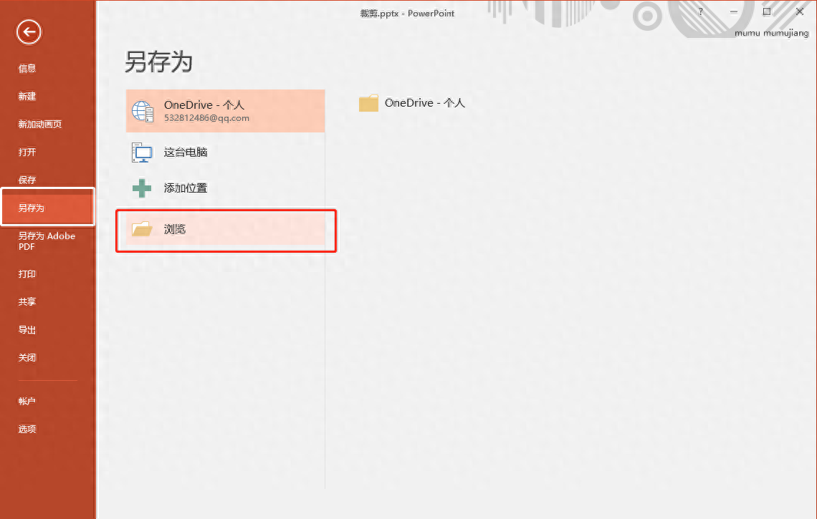Click account name mumu mumujiang
The image size is (817, 519).
click(x=771, y=33)
